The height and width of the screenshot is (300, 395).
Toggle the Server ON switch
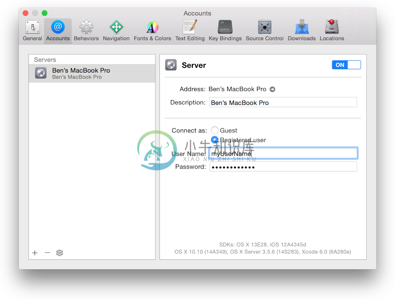(346, 65)
